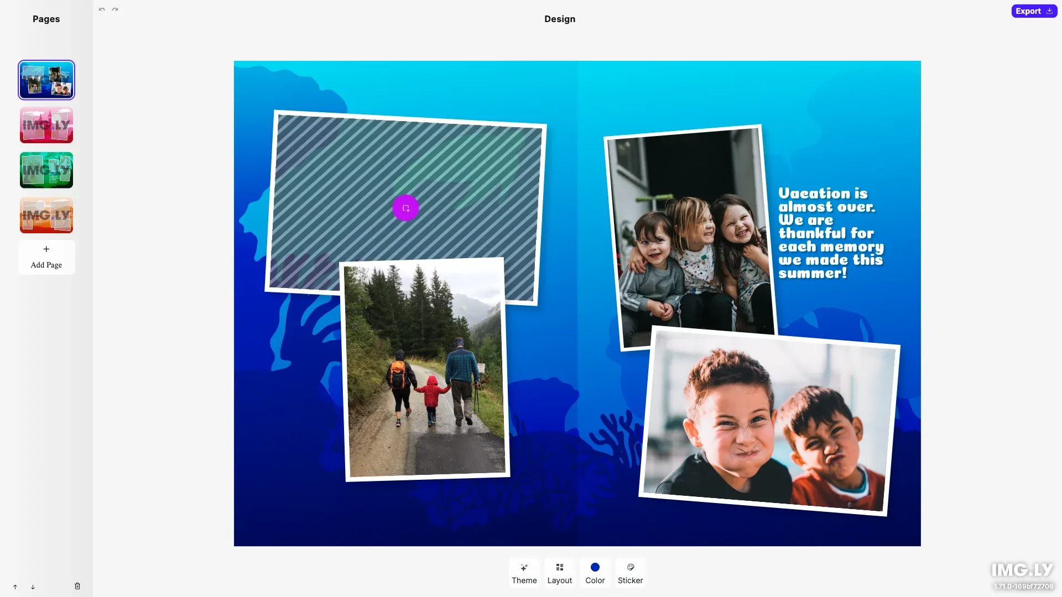Select the first page thumbnail
Viewport: 1062px width, 597px height.
point(46,80)
